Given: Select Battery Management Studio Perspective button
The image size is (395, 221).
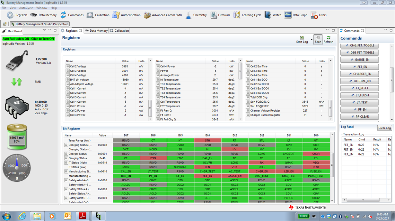Looking at the screenshot, I should (39, 24).
